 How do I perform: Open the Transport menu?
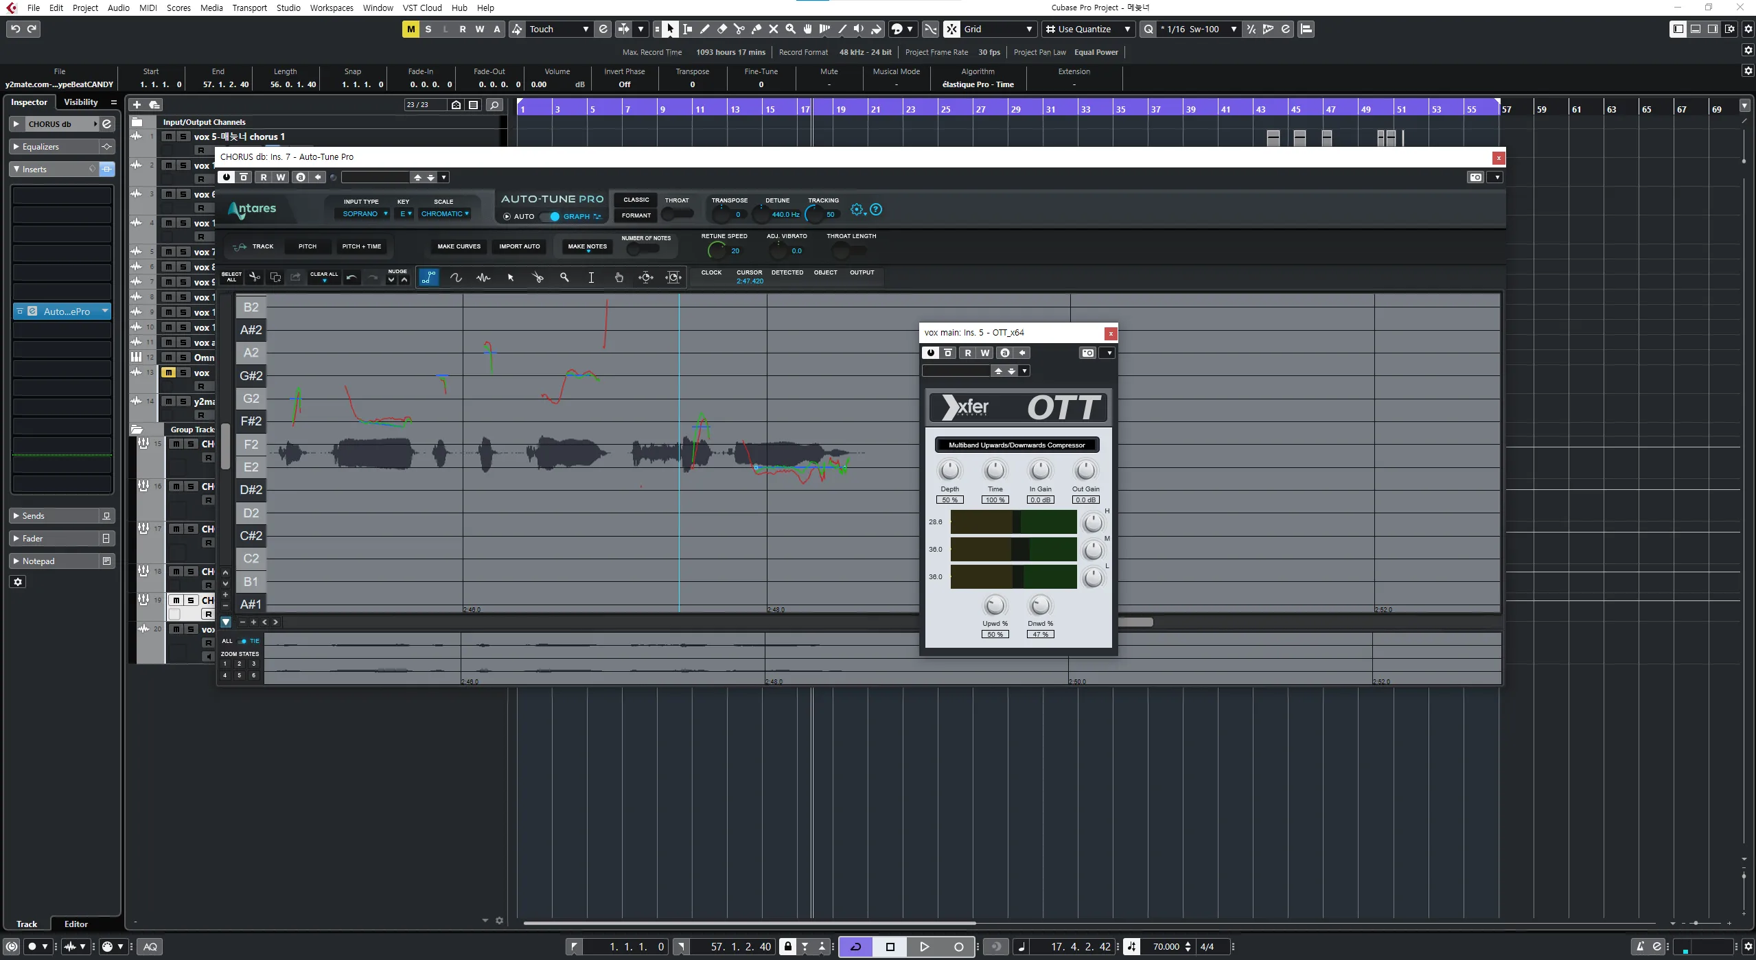249,8
